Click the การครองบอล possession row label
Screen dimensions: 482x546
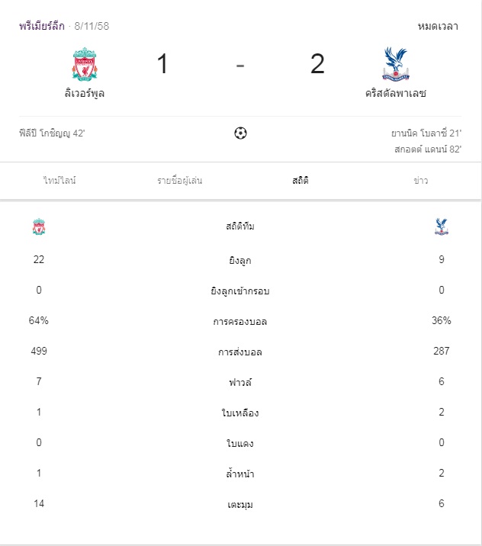[240, 321]
